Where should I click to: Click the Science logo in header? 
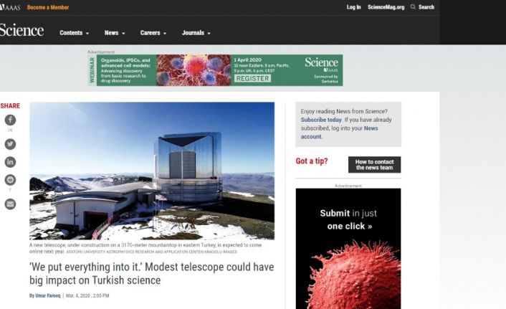point(22,31)
